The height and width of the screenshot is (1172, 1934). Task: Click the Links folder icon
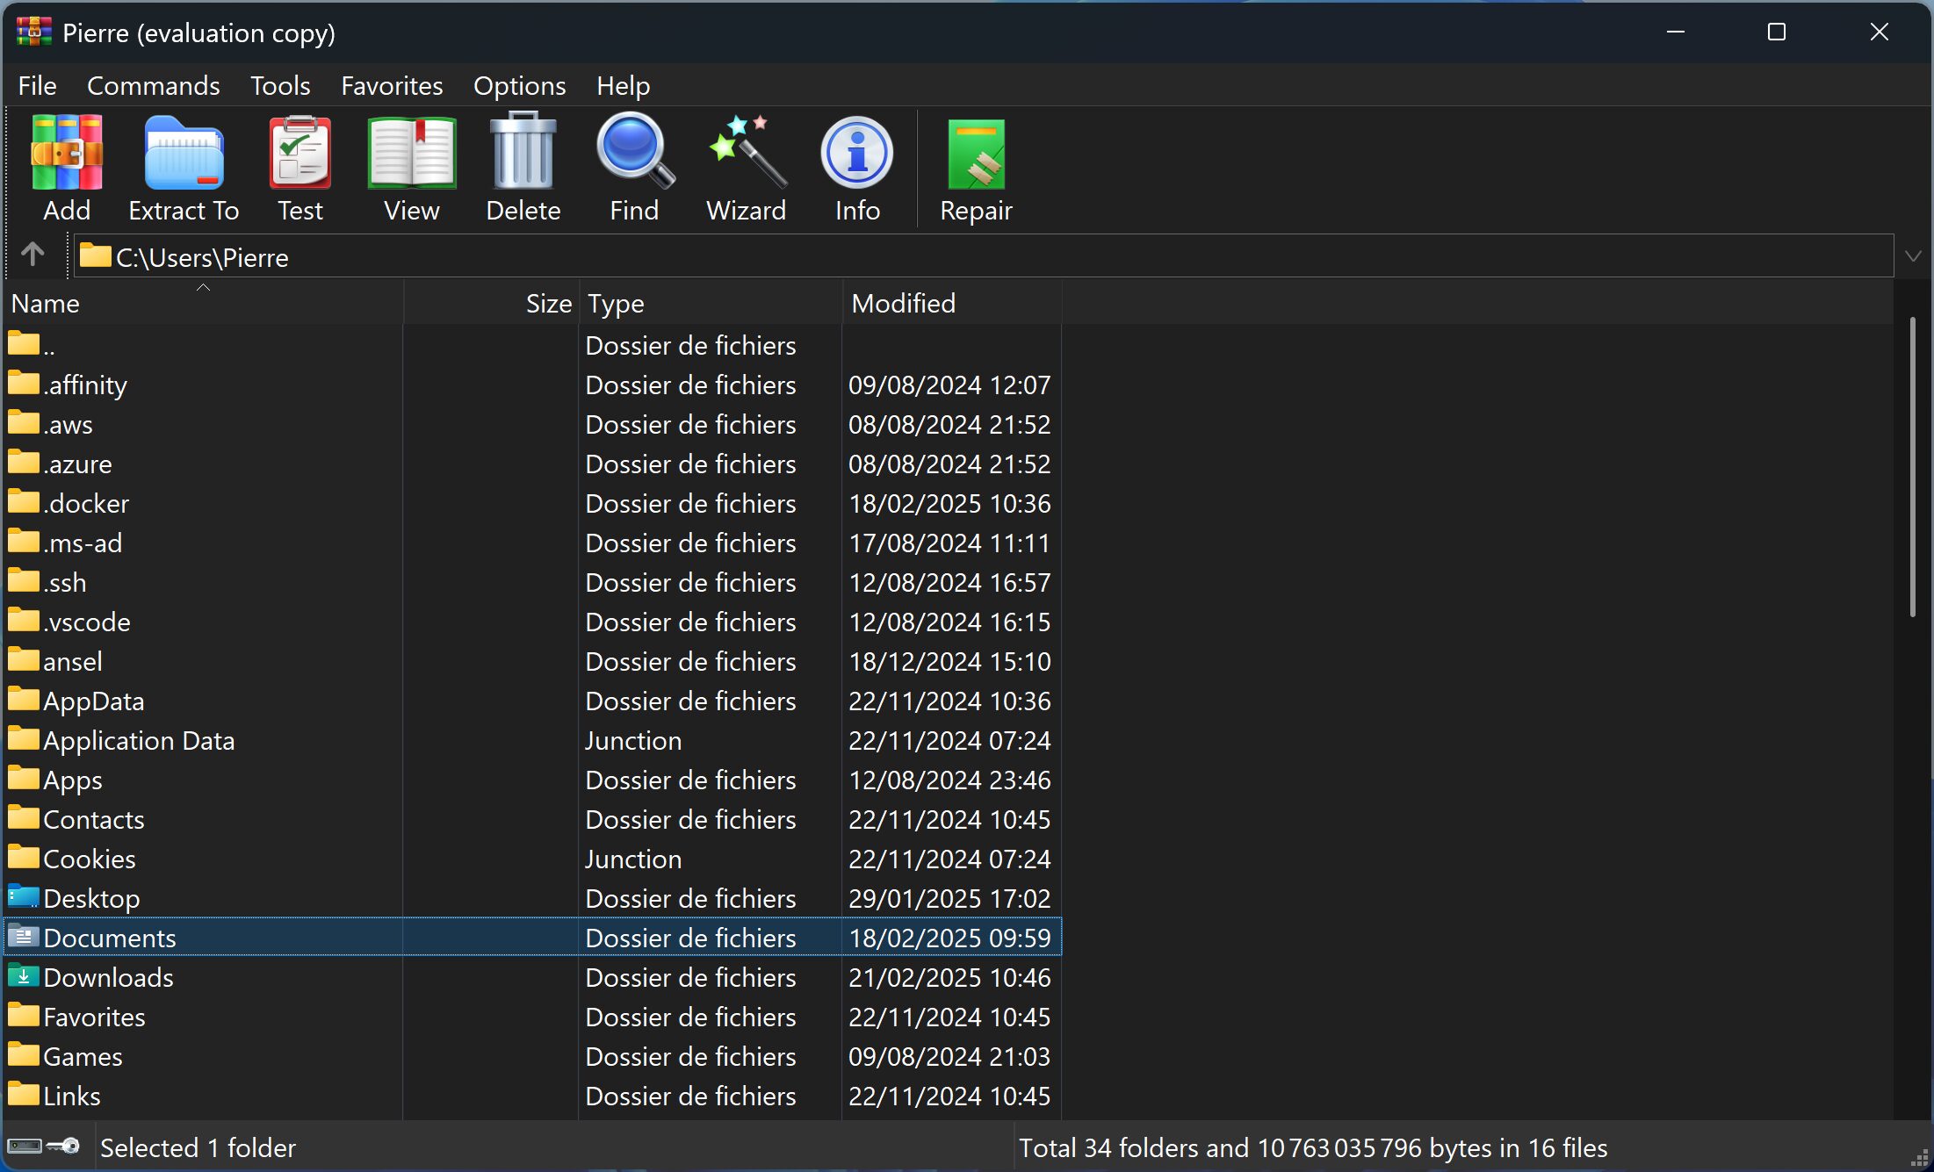pyautogui.click(x=24, y=1094)
